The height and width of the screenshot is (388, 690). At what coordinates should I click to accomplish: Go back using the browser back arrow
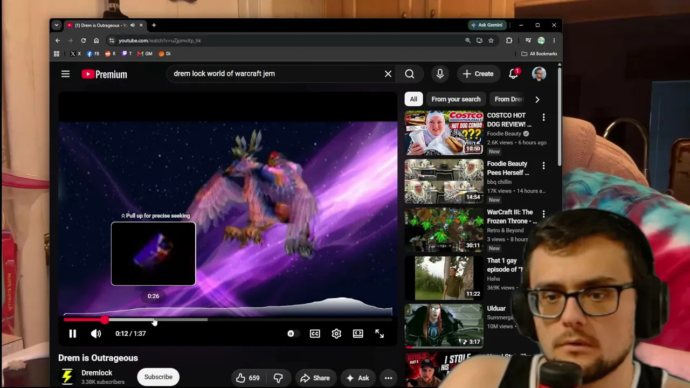point(58,40)
